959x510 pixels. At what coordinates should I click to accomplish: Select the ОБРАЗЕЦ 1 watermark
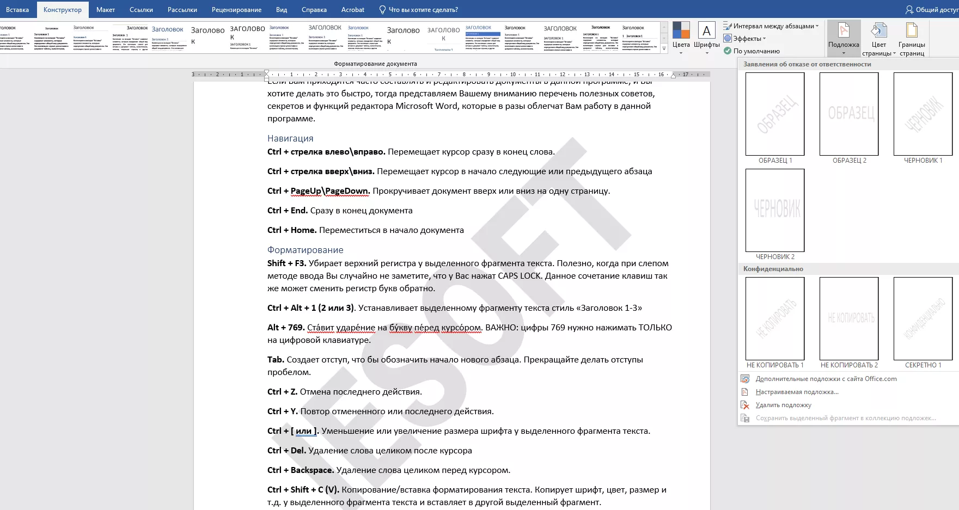click(x=774, y=114)
